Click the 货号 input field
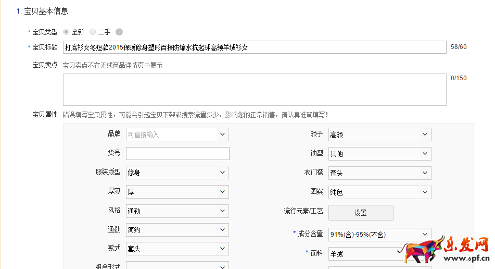The width and height of the screenshot is (495, 269). (177, 154)
